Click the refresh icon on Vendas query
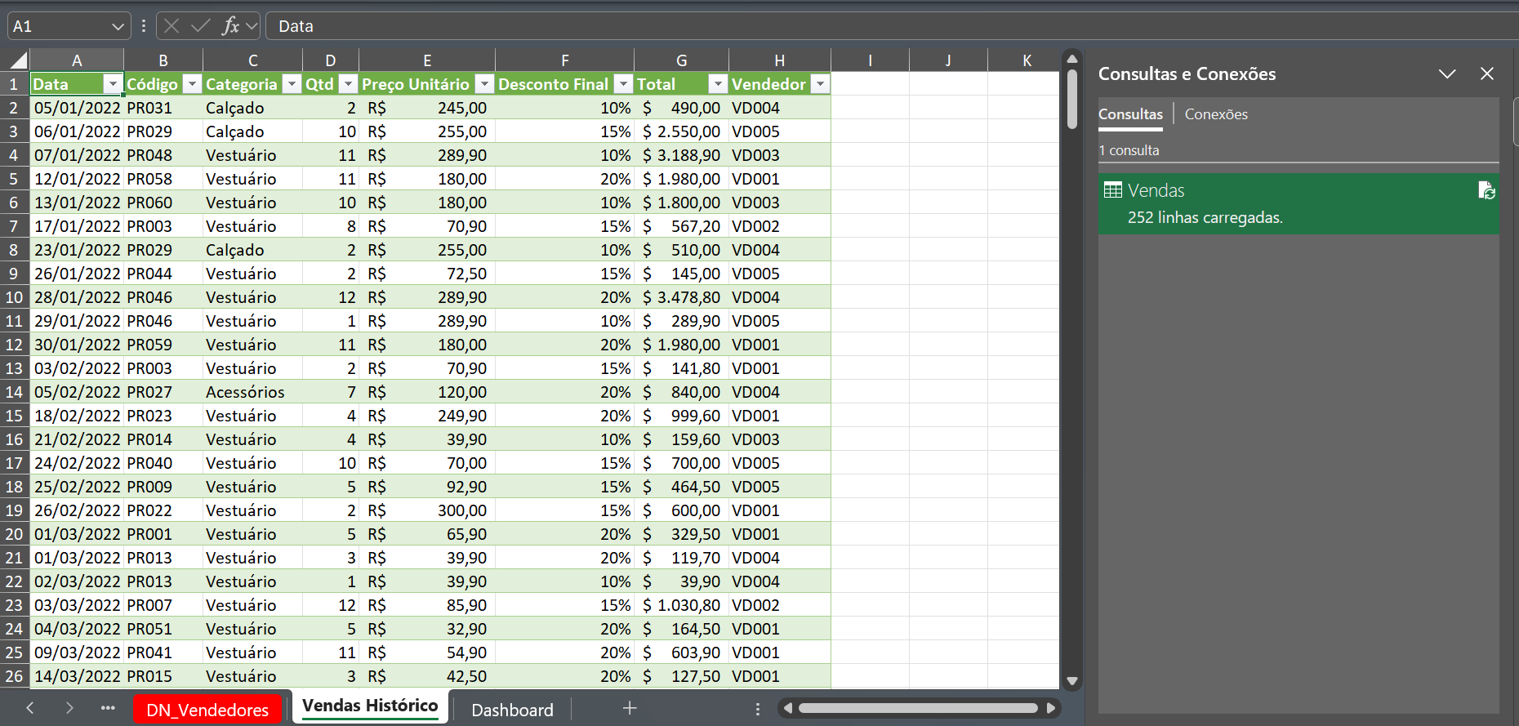This screenshot has height=726, width=1519. (x=1486, y=190)
